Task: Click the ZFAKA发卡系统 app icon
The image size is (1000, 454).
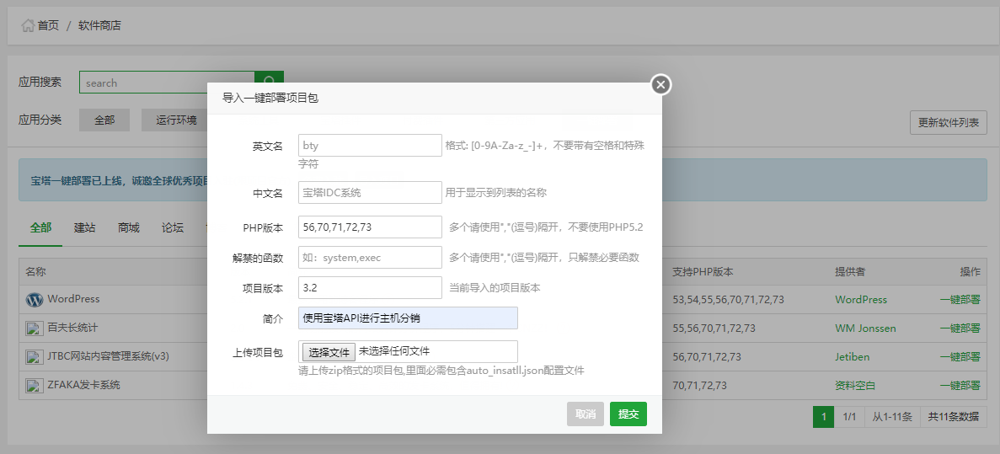Action: tap(35, 386)
